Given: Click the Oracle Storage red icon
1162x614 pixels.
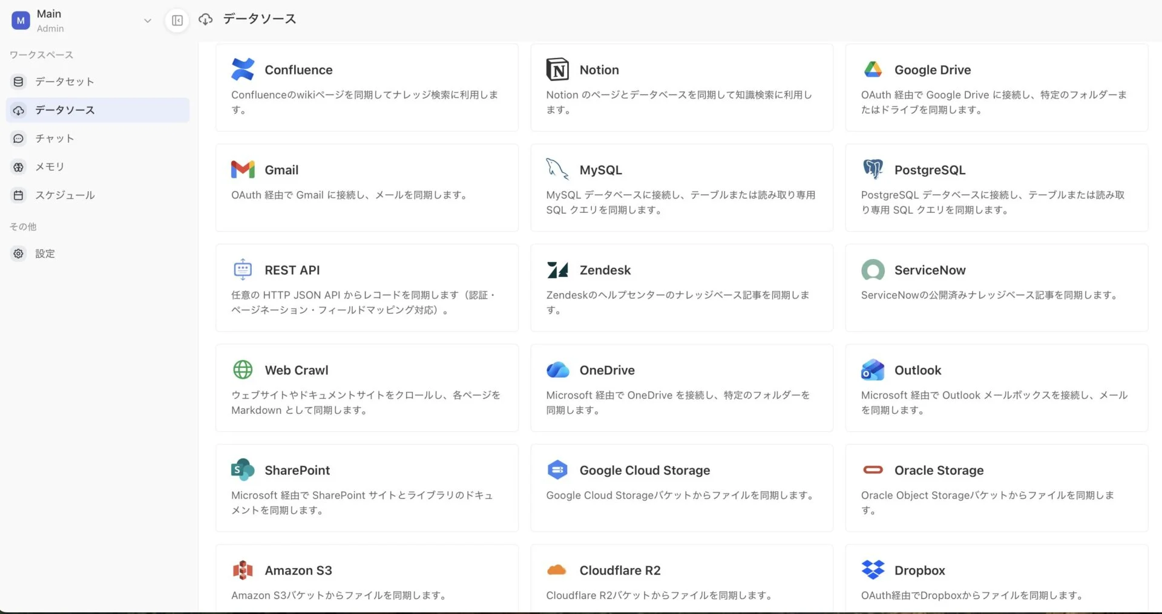Looking at the screenshot, I should [873, 469].
